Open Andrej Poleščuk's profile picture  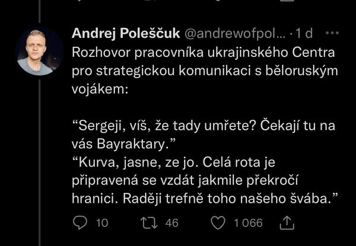point(39,52)
